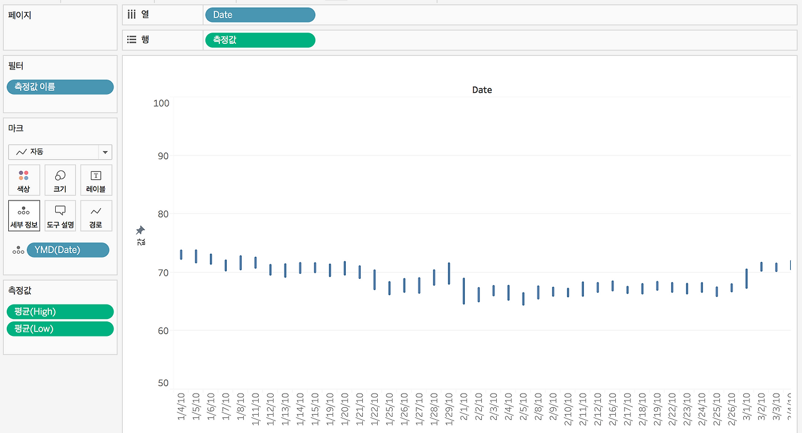Image resolution: width=802 pixels, height=433 pixels.
Task: Click the pin icon on the axis
Action: [x=140, y=230]
